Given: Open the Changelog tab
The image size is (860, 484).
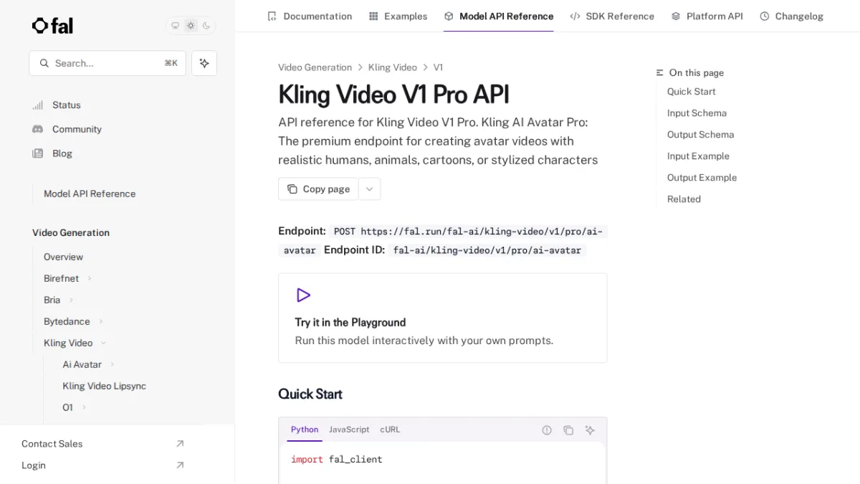Looking at the screenshot, I should [x=791, y=16].
